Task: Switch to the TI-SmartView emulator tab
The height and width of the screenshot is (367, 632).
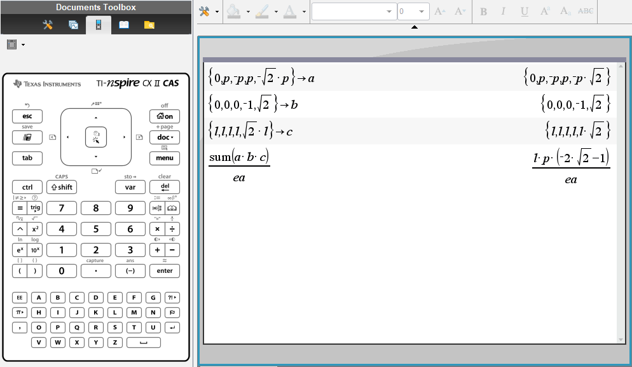Action: tap(98, 25)
